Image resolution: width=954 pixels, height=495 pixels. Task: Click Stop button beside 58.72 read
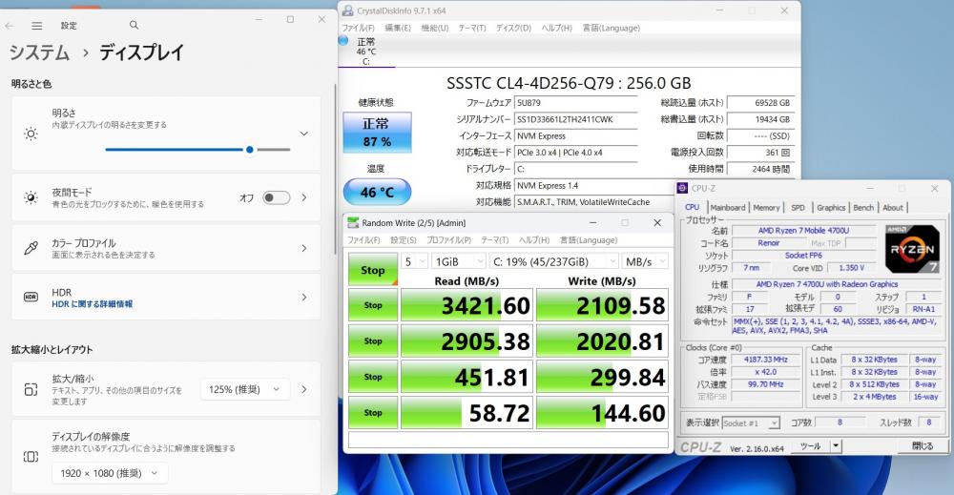[373, 413]
